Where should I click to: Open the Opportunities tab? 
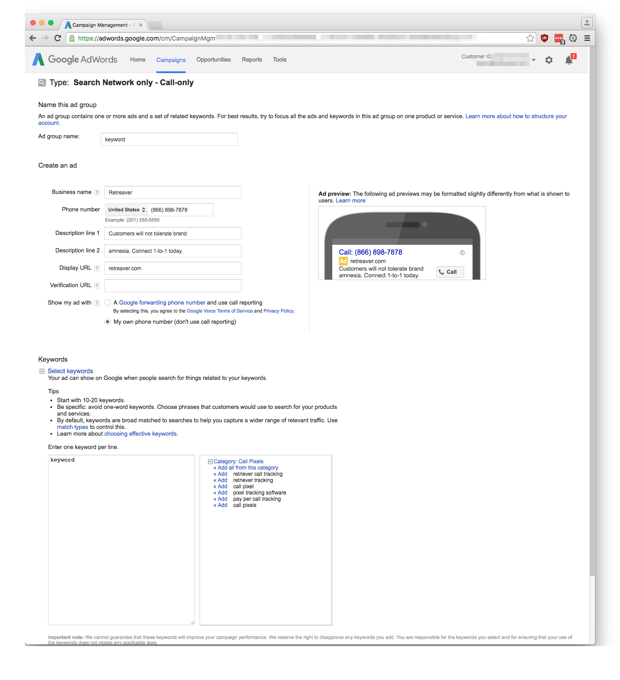tap(213, 60)
